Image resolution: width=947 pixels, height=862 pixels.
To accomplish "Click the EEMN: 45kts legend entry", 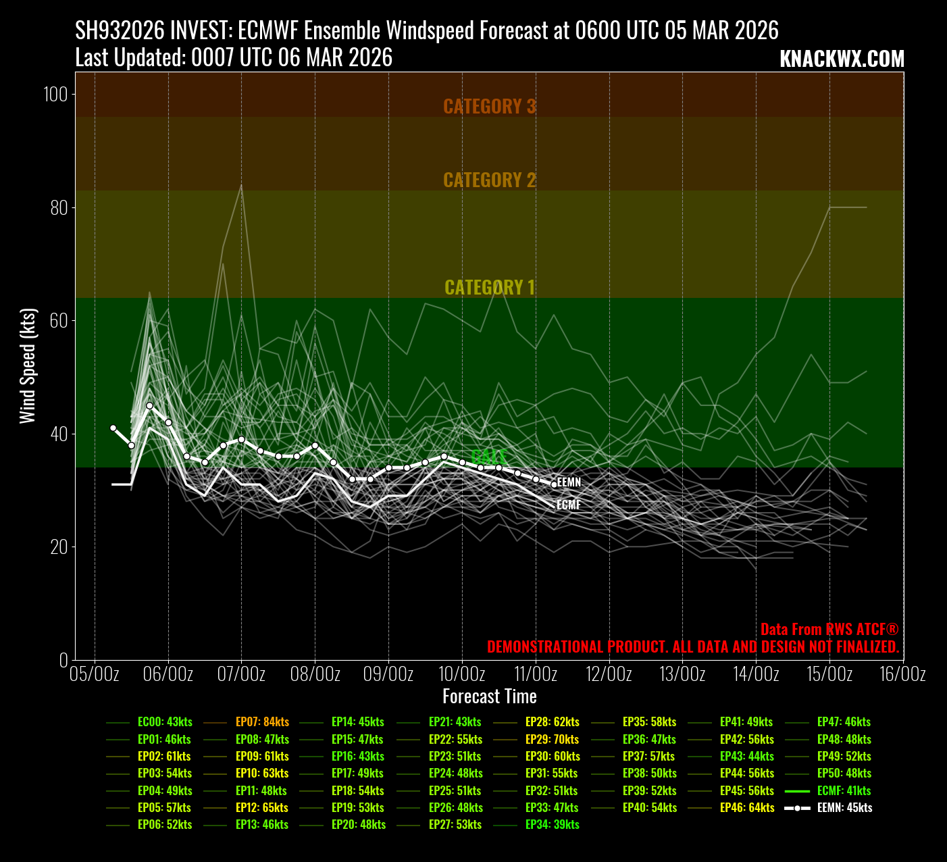I will click(x=844, y=808).
